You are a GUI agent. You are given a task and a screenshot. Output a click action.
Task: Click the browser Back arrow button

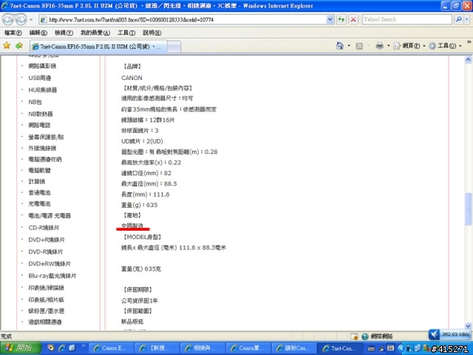8,20
